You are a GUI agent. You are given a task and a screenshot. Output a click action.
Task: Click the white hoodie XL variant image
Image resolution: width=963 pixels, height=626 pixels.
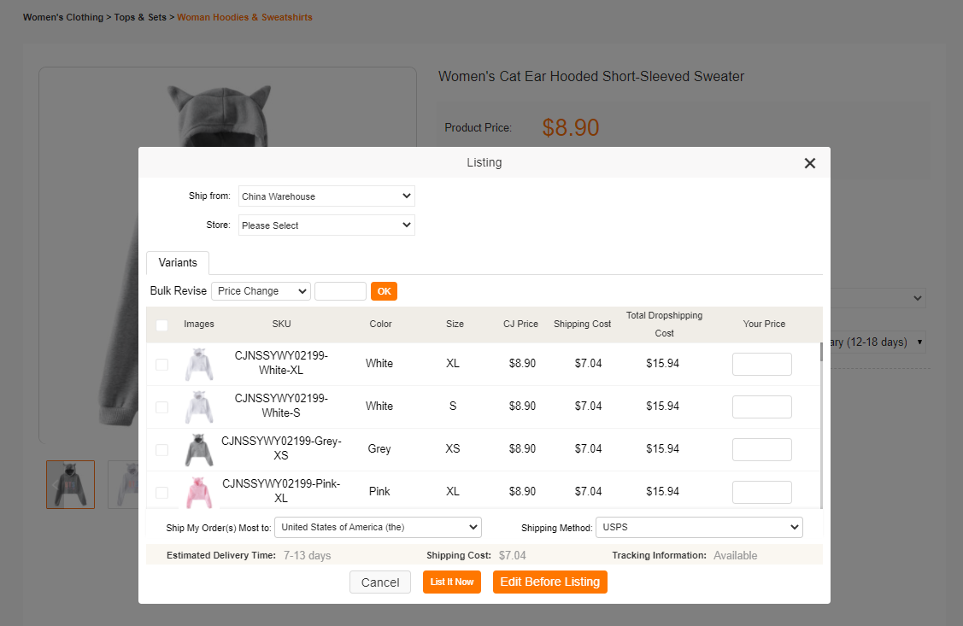pos(198,365)
